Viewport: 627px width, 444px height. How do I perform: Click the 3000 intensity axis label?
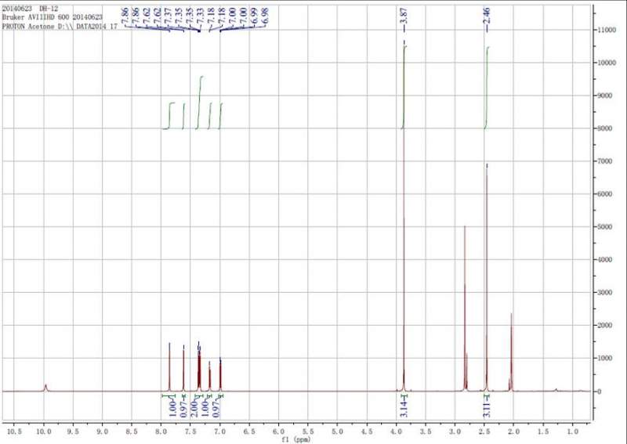tap(605, 292)
